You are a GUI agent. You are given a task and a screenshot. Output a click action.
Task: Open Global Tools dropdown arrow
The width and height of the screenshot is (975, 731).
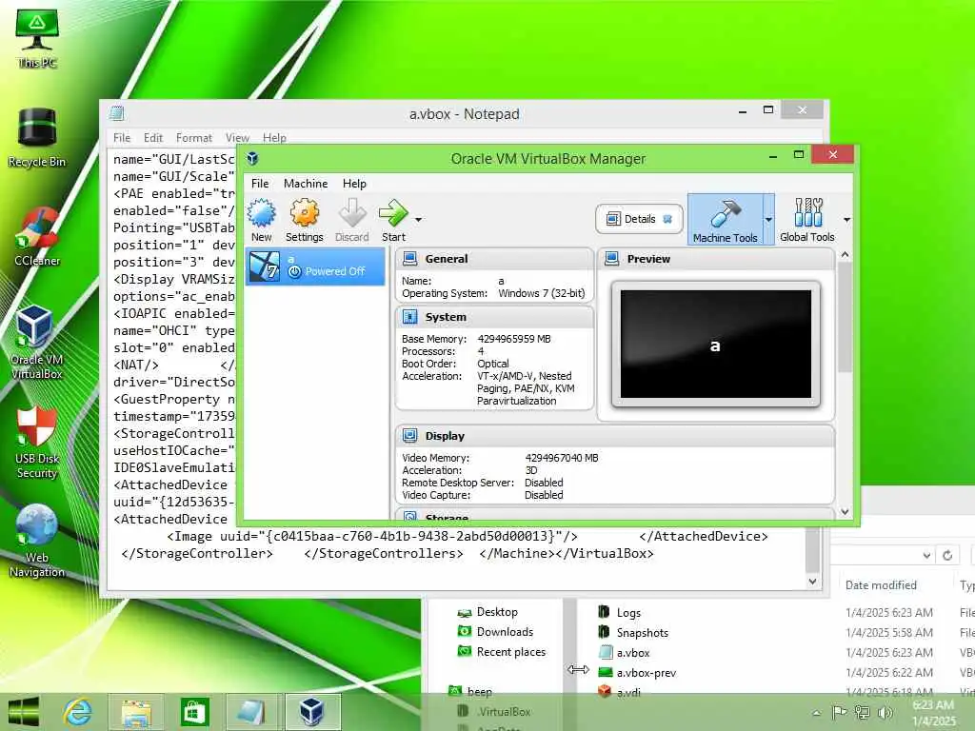(x=846, y=220)
